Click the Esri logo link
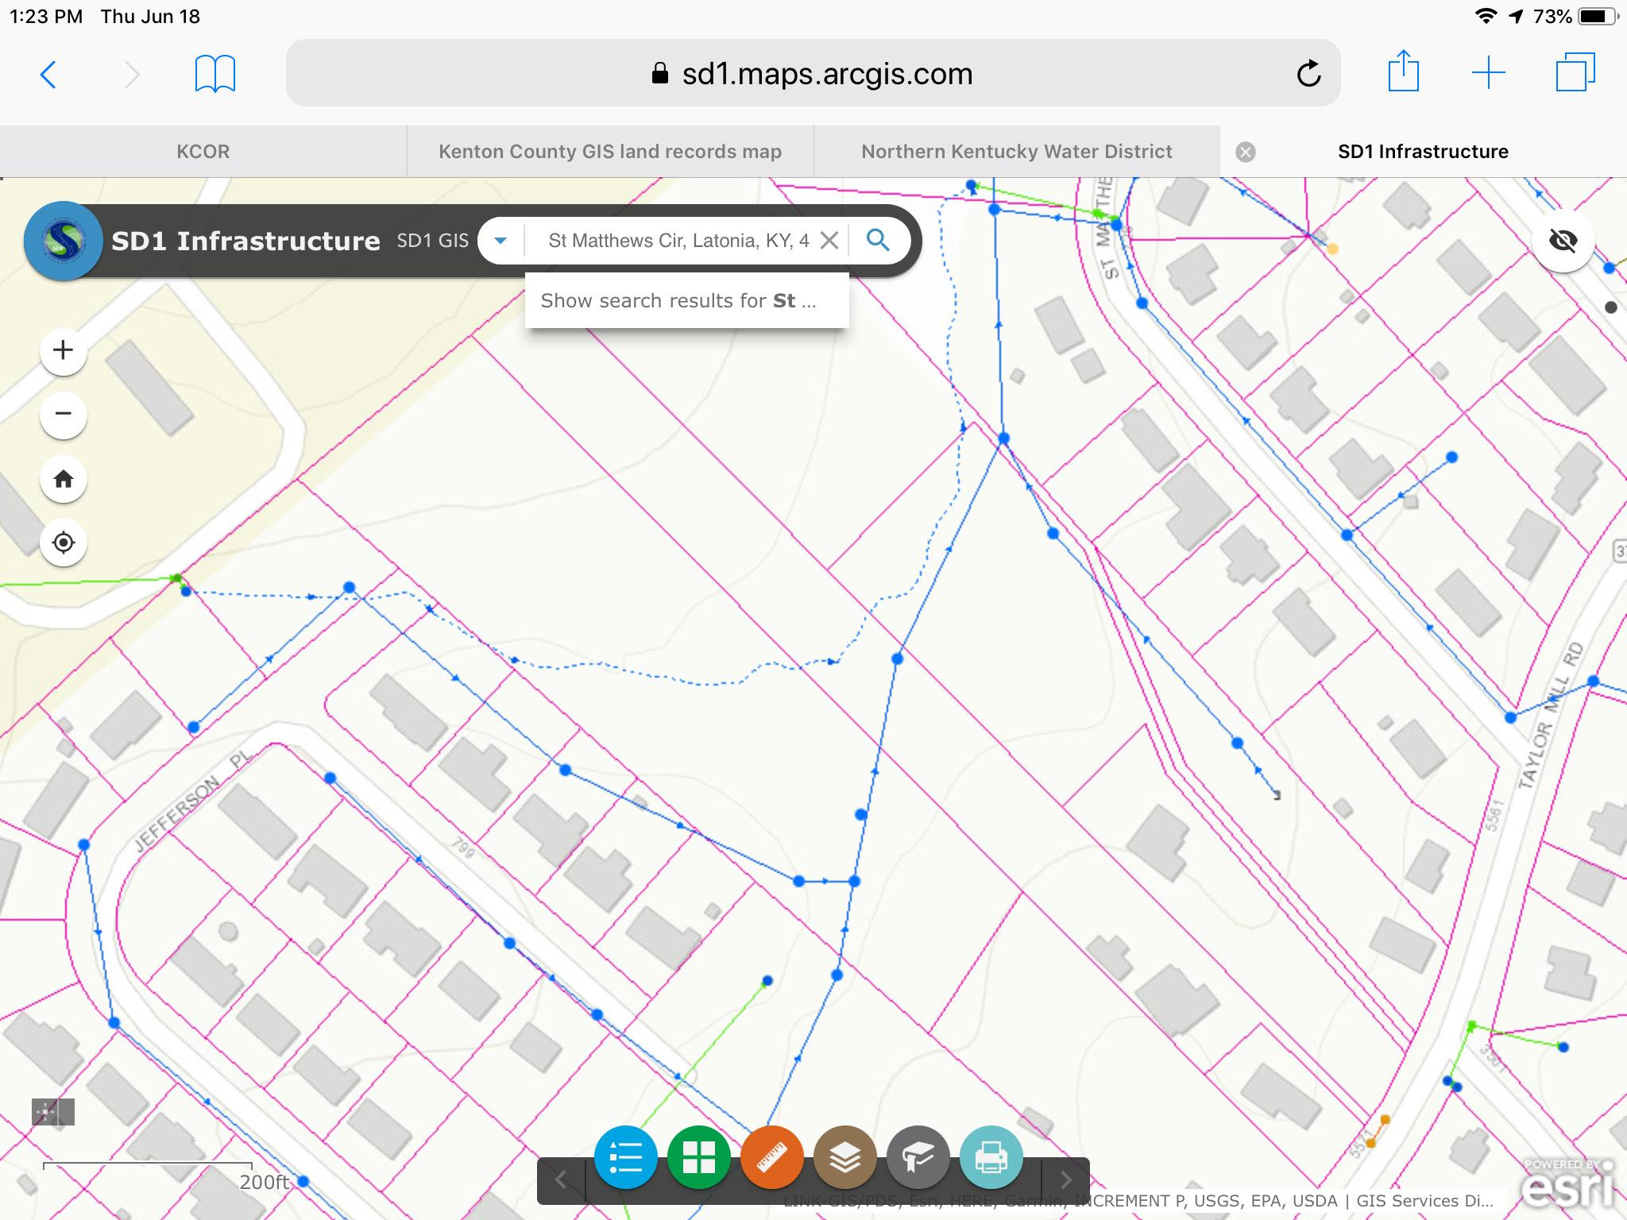 tap(1567, 1185)
